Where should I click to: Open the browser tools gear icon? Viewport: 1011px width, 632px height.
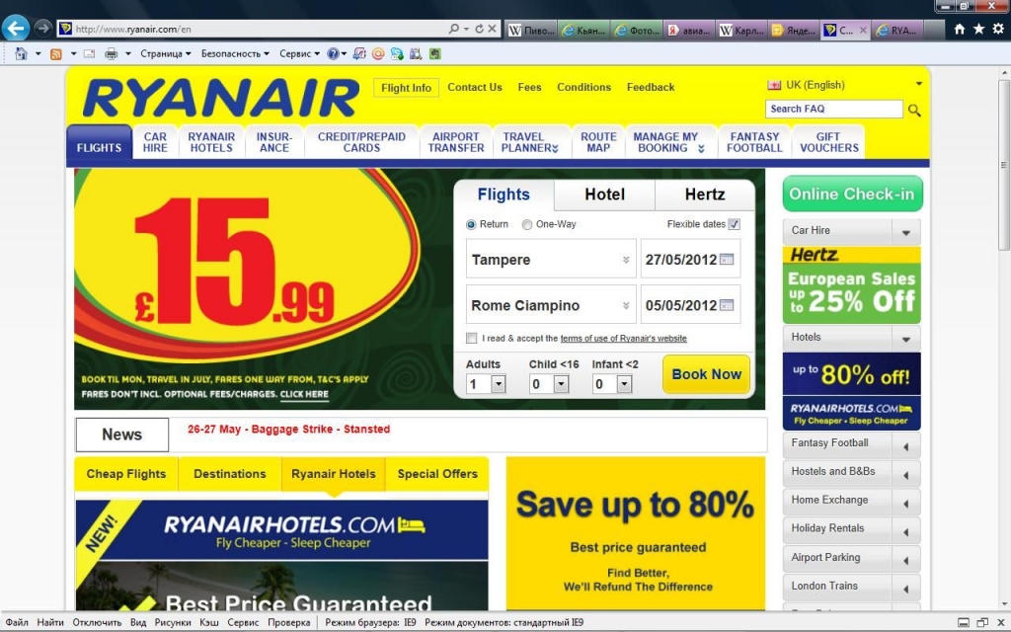[x=998, y=29]
